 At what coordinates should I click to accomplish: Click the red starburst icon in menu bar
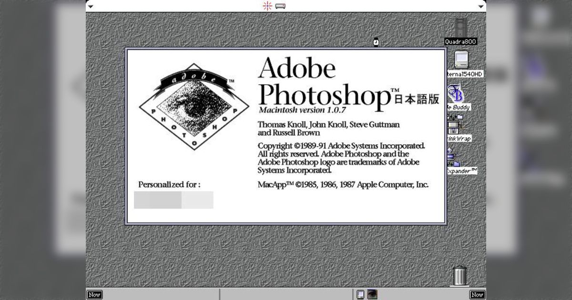267,6
